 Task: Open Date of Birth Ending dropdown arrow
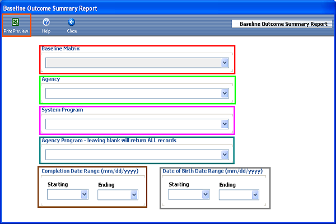[x=255, y=195]
